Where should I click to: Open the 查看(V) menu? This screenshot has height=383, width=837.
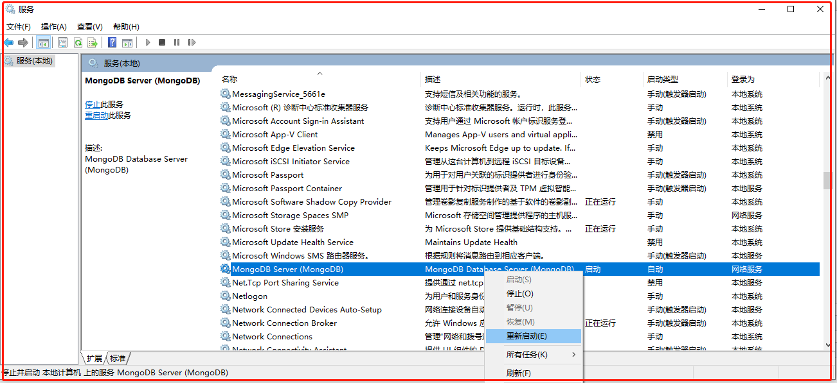pos(90,26)
